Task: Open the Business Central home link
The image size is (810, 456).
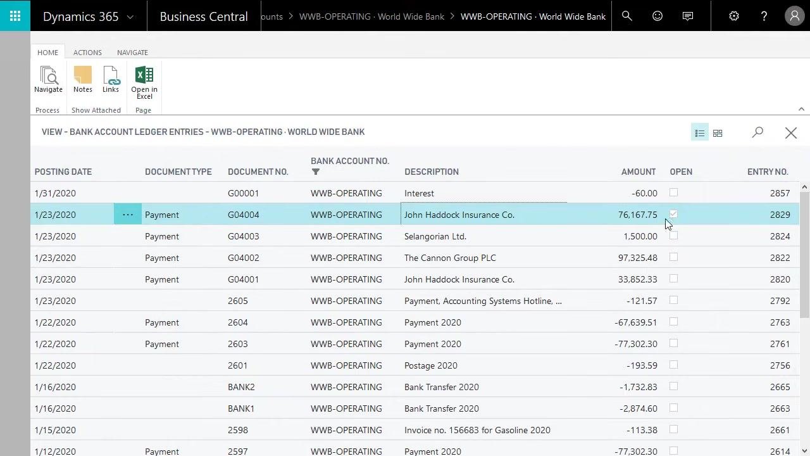Action: pos(204,16)
